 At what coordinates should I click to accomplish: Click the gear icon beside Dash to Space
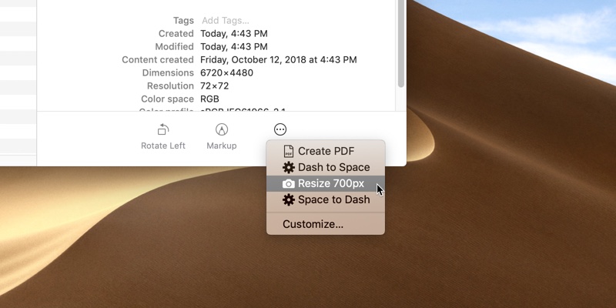(289, 168)
